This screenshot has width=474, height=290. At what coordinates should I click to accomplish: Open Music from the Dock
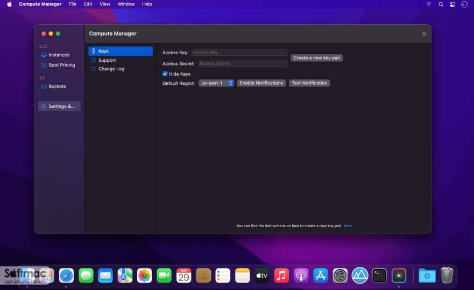point(281,275)
